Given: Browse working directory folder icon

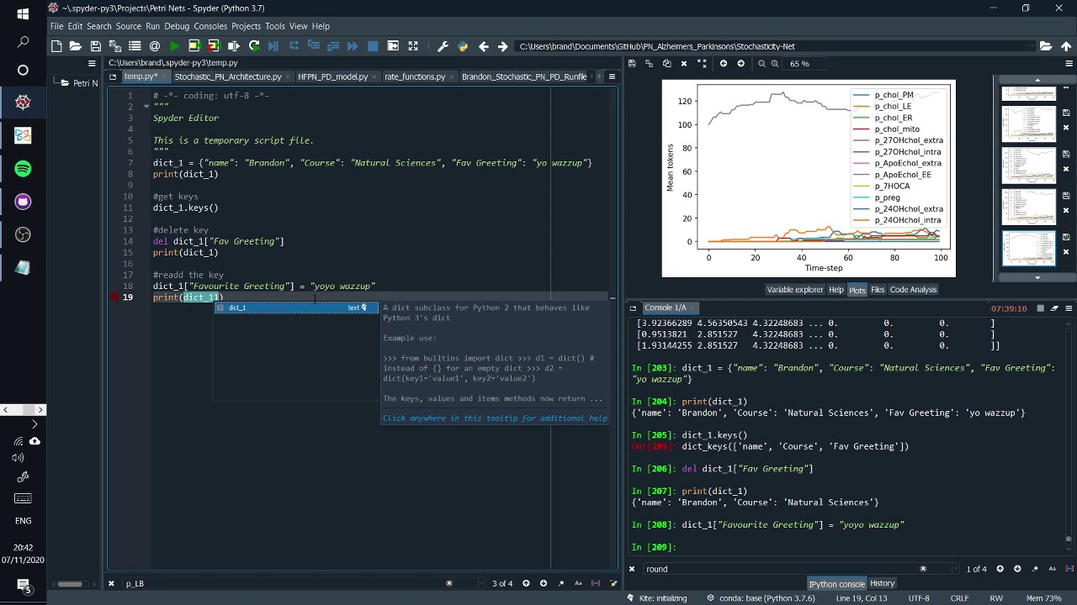Looking at the screenshot, I should (1046, 46).
